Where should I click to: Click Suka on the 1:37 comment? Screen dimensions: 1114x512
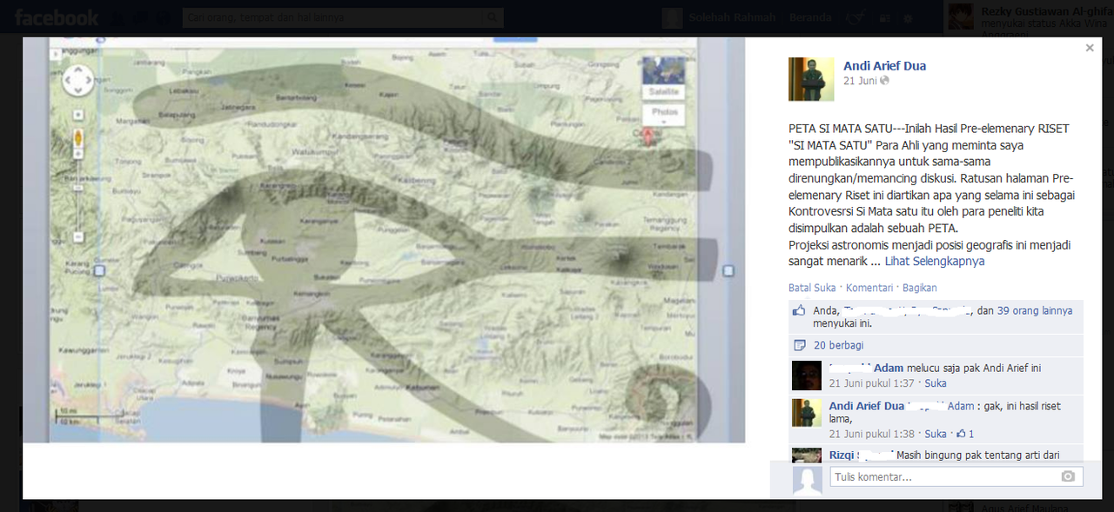coord(936,383)
